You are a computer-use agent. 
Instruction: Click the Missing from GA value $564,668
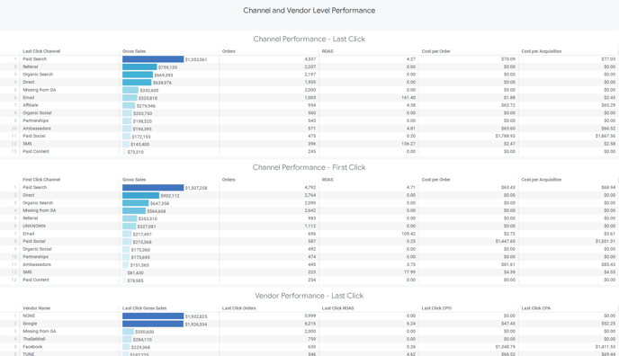click(x=157, y=211)
